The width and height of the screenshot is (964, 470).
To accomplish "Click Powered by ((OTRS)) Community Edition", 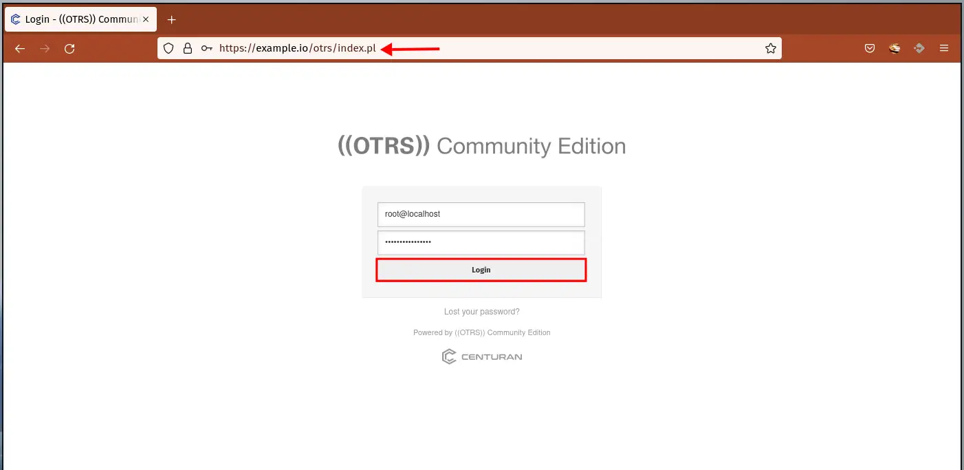I will [482, 332].
